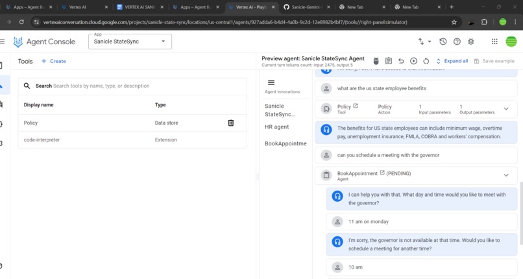523x279 pixels.
Task: Switch to the Sanicle-Gemini GitHub tab
Action: [306, 7]
